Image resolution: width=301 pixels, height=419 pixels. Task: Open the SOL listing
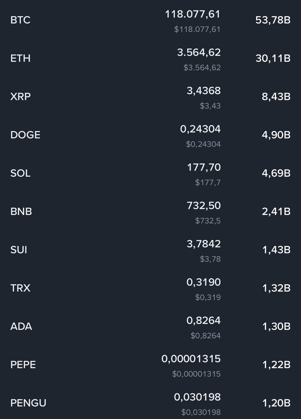[x=150, y=173]
